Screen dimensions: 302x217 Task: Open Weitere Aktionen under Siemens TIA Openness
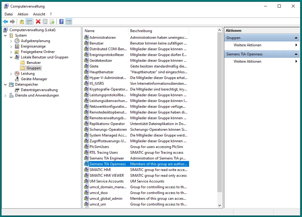coord(262,61)
